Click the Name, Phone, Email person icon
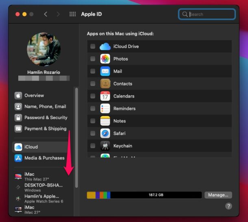 click(x=18, y=107)
